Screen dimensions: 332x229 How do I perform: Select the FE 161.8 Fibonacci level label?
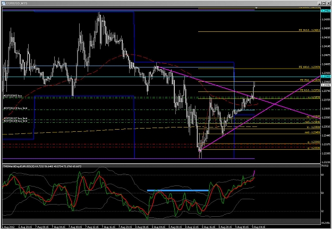(309, 30)
